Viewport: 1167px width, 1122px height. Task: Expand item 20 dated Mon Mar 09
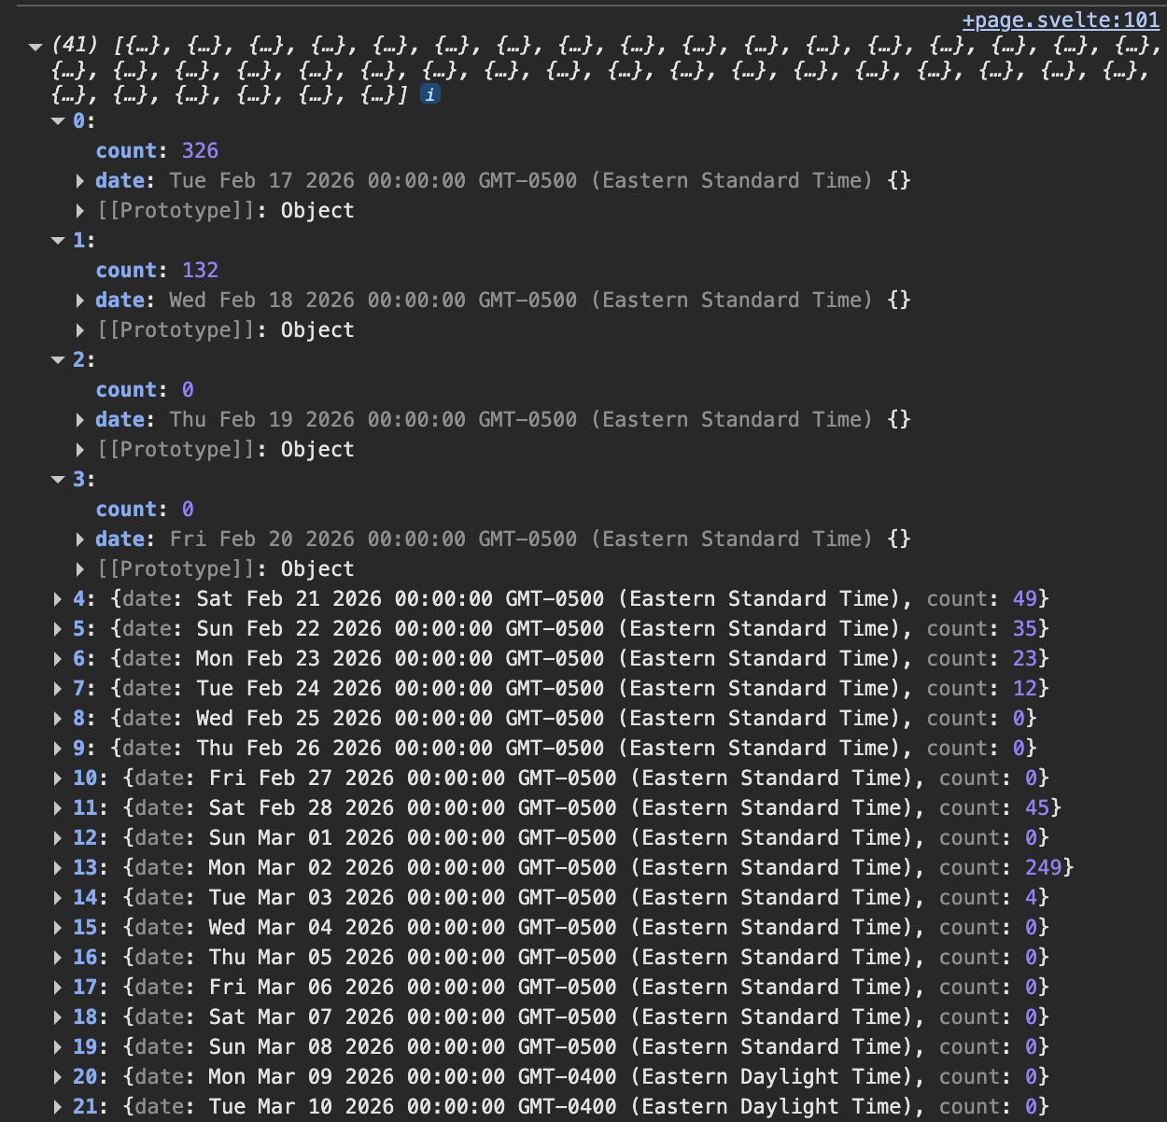tap(58, 1077)
